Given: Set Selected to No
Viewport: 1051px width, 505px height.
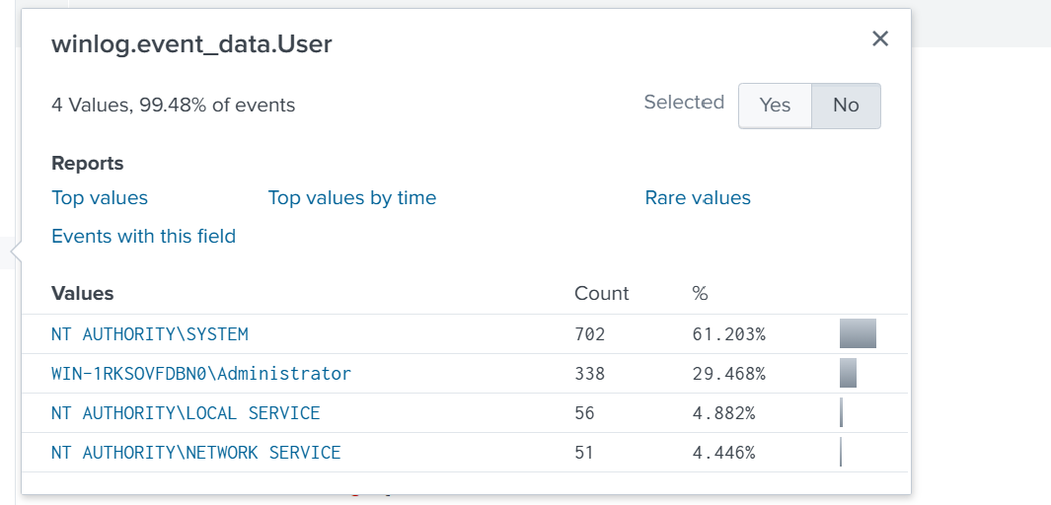Looking at the screenshot, I should click(x=846, y=106).
